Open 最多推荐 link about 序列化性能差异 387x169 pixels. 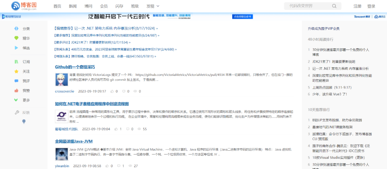[x=107, y=35]
